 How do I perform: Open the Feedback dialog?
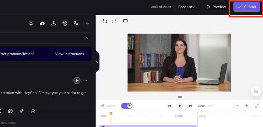[186, 7]
